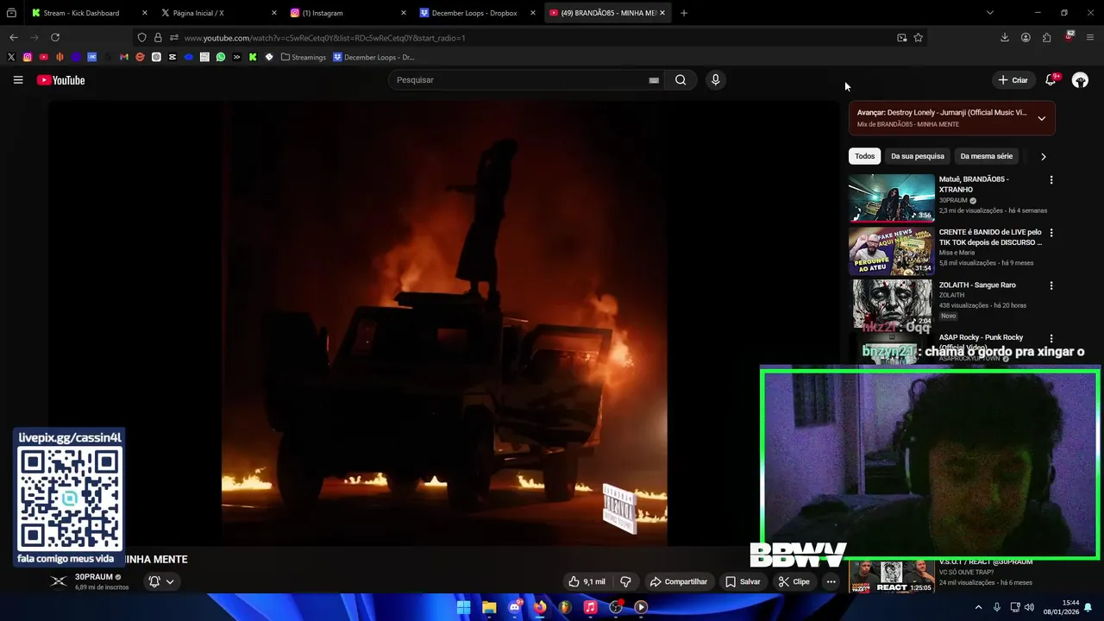The image size is (1104, 621).
Task: Expand the Avançar mix playlist panel
Action: pyautogui.click(x=1041, y=118)
